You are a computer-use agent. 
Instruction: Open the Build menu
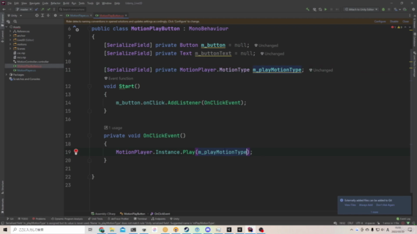66,3
